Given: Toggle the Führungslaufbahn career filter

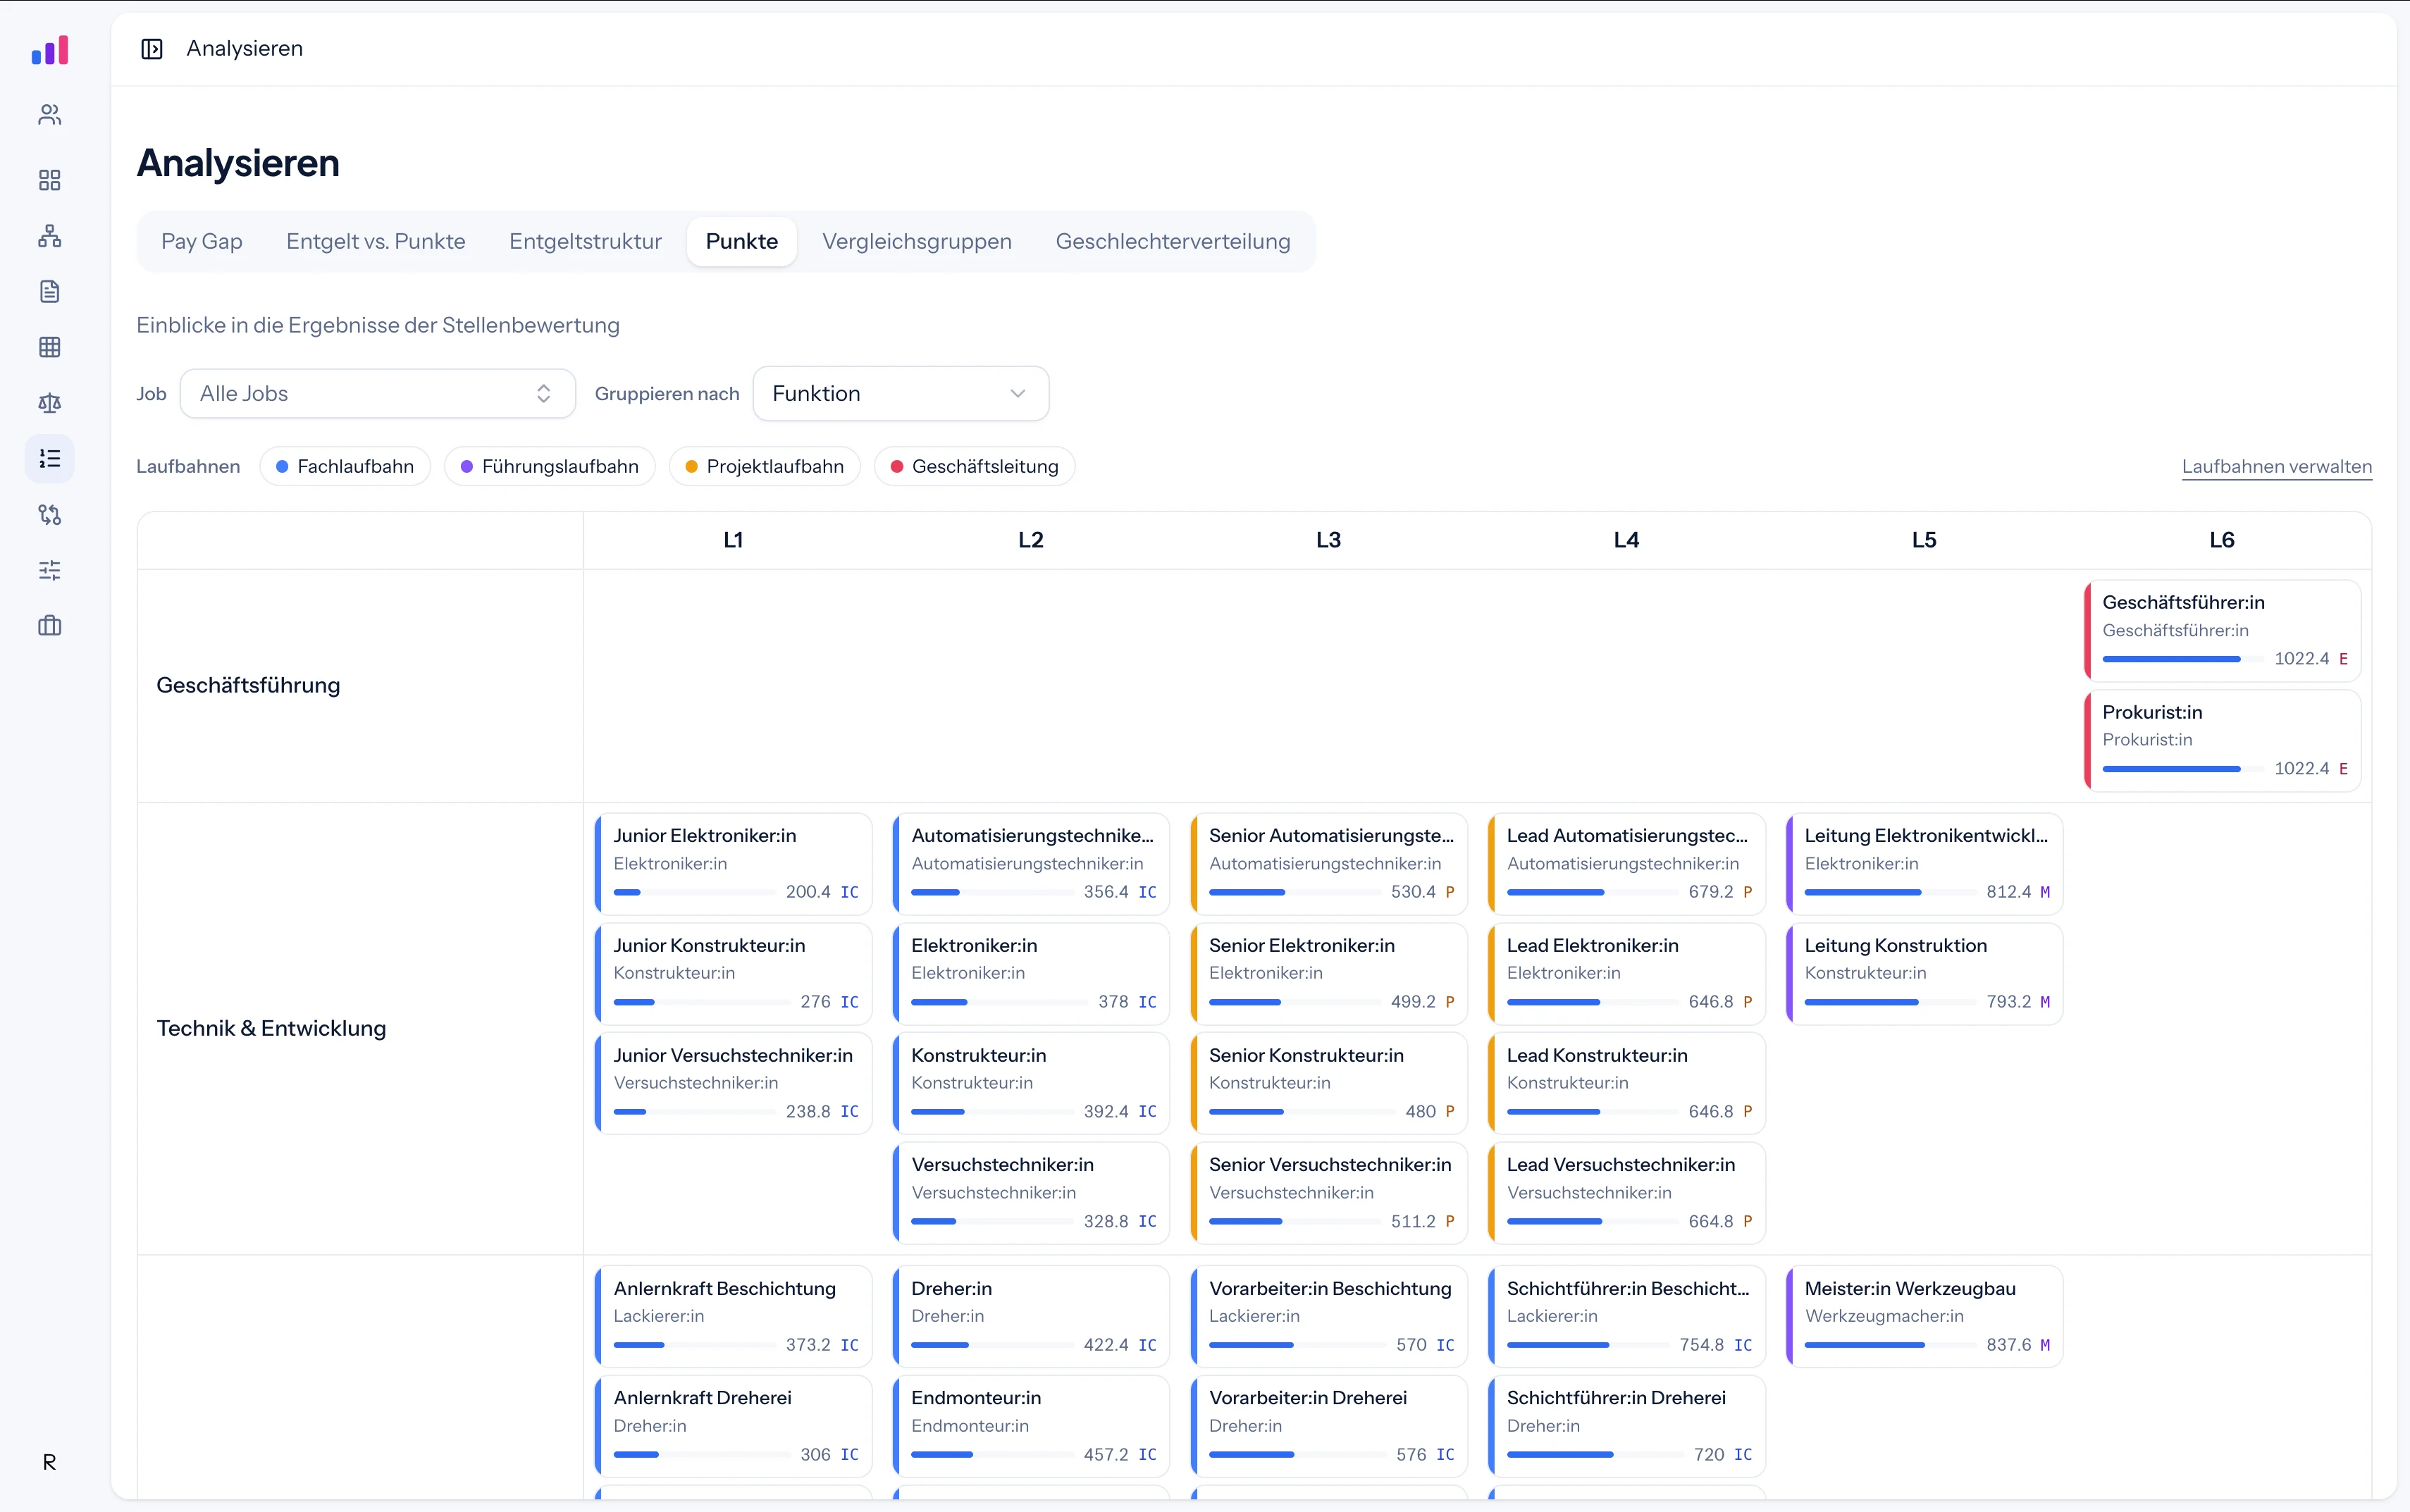Looking at the screenshot, I should pos(549,467).
